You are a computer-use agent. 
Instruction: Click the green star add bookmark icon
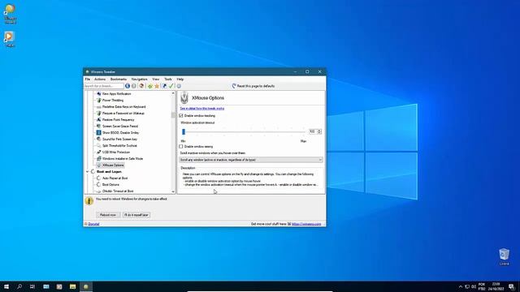(150, 86)
